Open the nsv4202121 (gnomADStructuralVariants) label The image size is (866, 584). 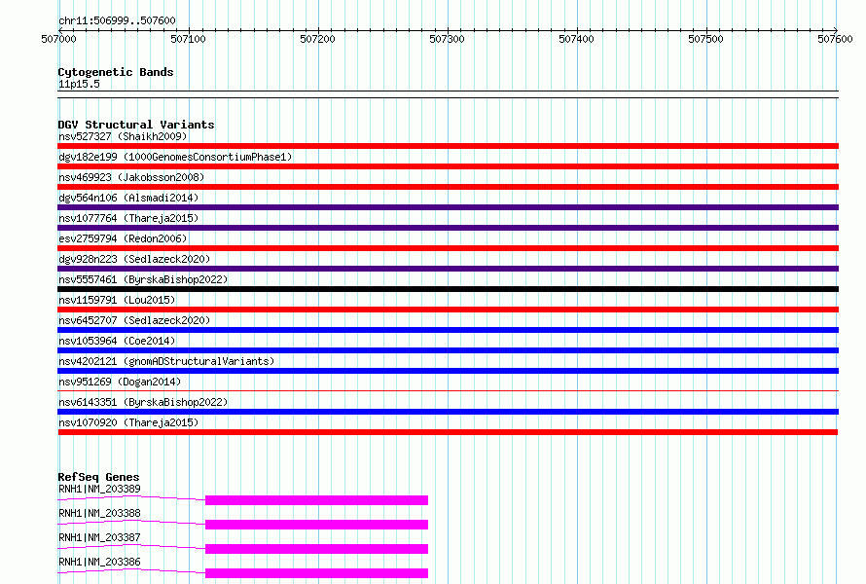tap(166, 361)
